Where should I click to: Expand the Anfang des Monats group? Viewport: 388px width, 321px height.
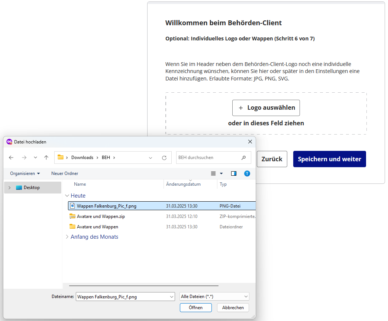[67, 237]
